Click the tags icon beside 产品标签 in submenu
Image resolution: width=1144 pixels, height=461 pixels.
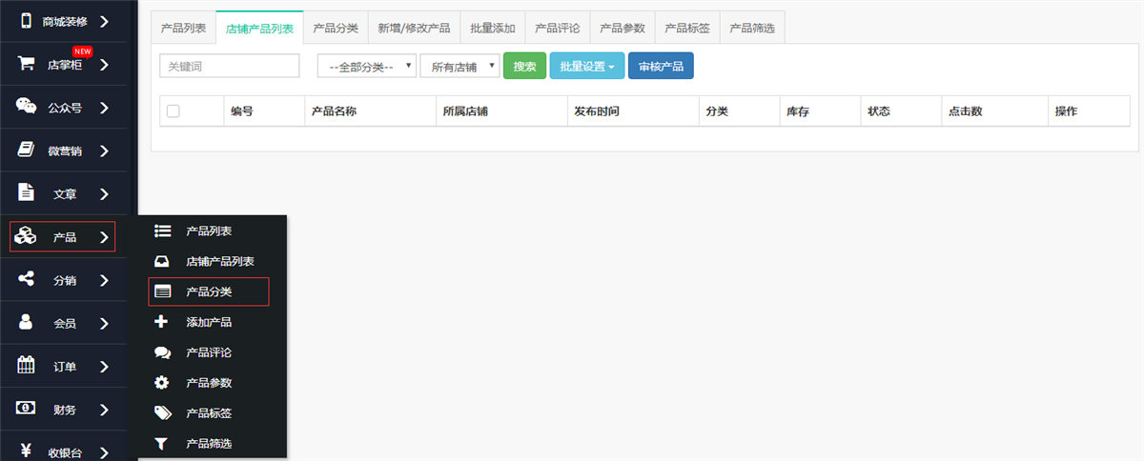coord(162,412)
